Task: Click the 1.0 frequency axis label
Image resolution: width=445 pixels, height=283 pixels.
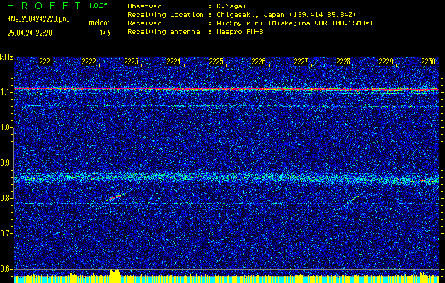Action: coord(6,127)
